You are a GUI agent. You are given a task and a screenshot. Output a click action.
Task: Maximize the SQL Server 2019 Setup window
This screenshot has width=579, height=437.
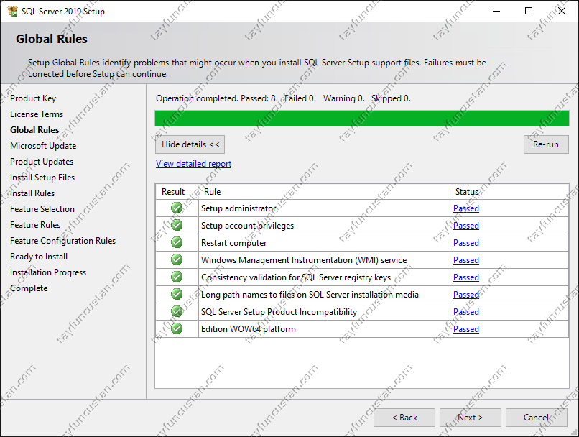[x=529, y=11]
